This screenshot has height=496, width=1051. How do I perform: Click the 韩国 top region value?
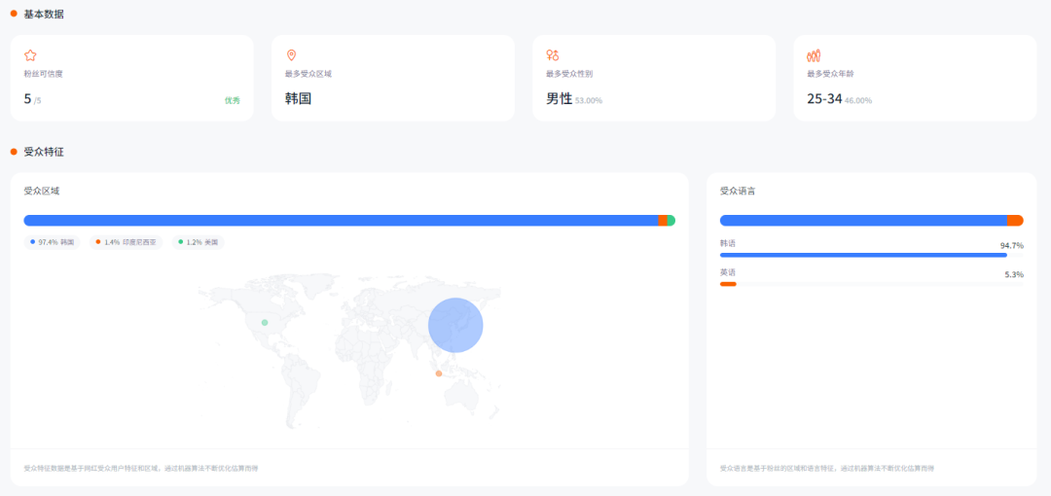tap(299, 98)
